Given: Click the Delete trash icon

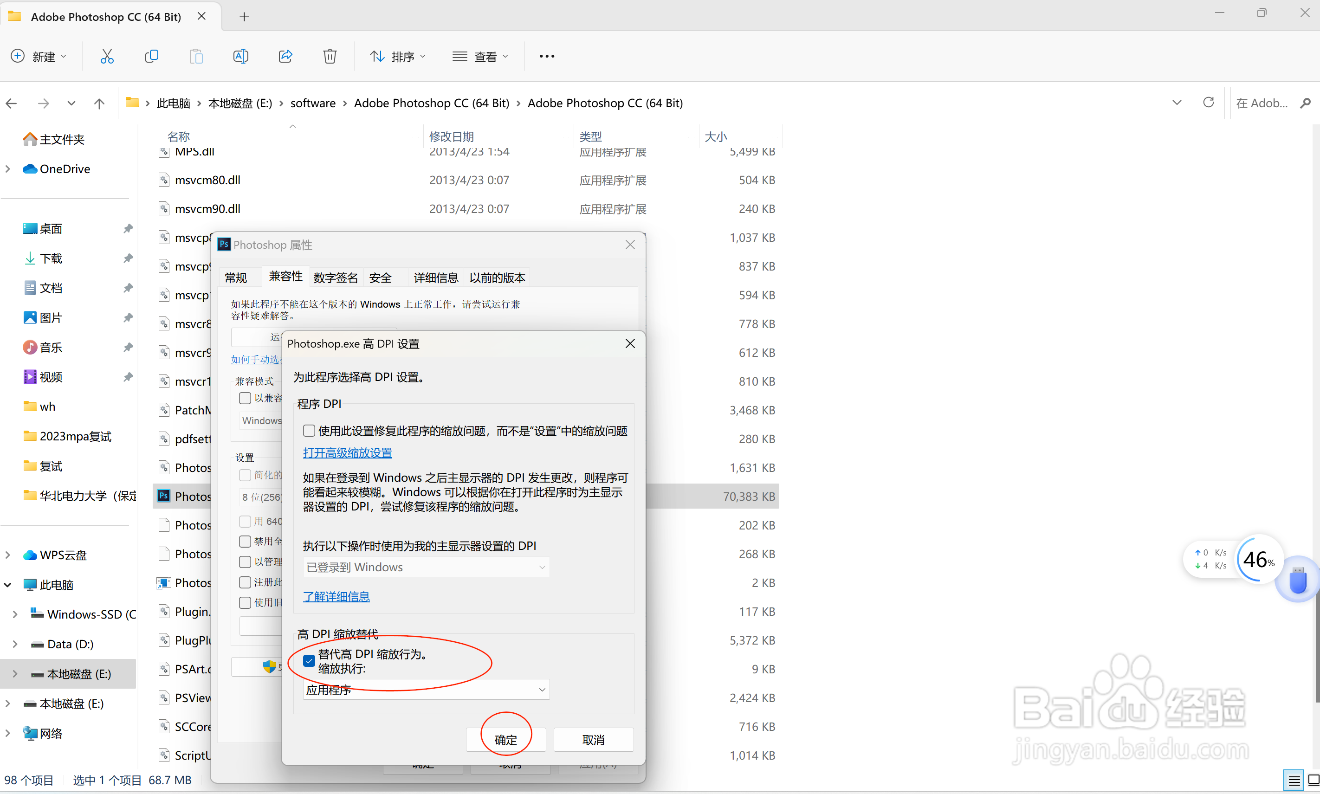Looking at the screenshot, I should click(x=330, y=56).
